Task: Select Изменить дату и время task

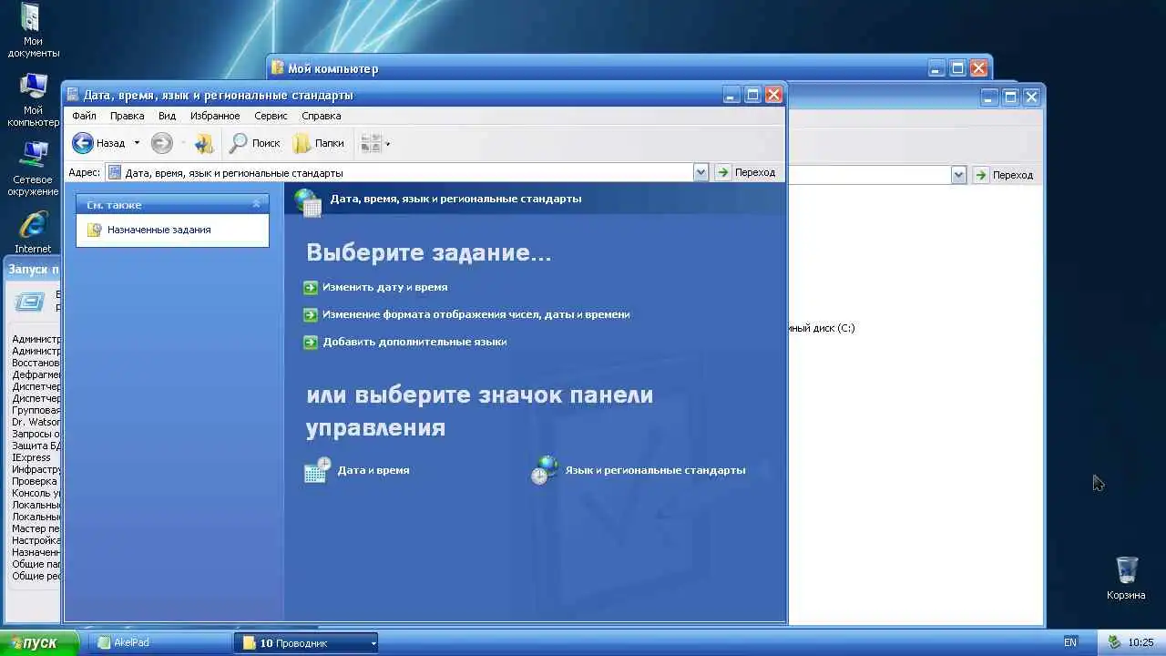Action: point(384,287)
